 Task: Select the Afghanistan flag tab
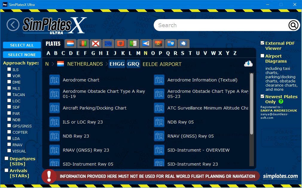(x=83, y=44)
